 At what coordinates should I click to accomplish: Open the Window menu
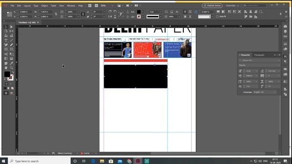(71, 5)
